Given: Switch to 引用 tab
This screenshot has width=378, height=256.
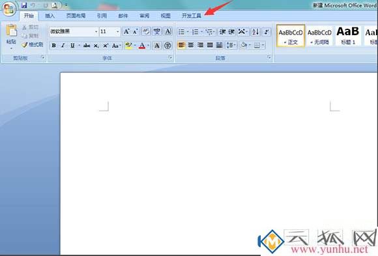Looking at the screenshot, I should pos(102,16).
